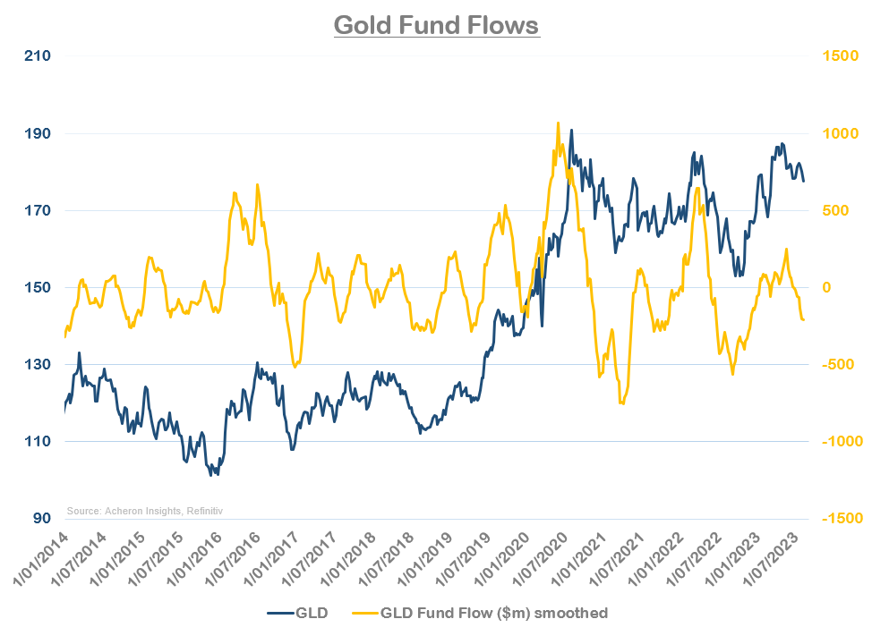Click the 90 left axis value
The image size is (872, 636).
[41, 518]
